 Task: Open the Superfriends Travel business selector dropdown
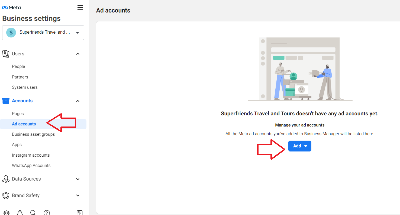point(43,33)
